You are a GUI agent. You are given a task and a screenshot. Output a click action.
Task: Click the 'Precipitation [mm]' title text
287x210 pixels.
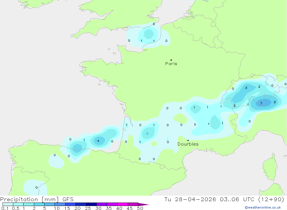29,199
